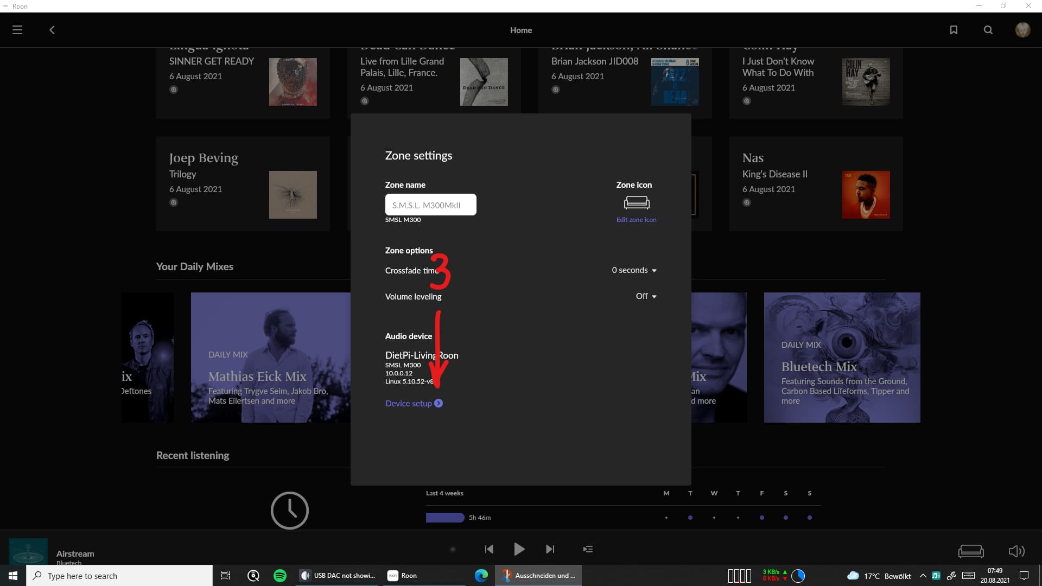The width and height of the screenshot is (1042, 586).
Task: Click the Your Daily Mixes heading
Action: [x=195, y=266]
